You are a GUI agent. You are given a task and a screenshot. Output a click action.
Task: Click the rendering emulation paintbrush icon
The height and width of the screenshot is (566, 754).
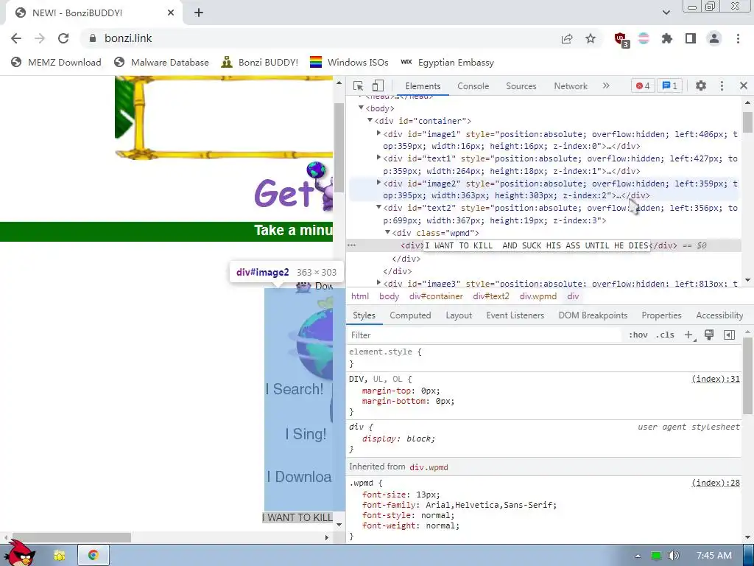(709, 335)
